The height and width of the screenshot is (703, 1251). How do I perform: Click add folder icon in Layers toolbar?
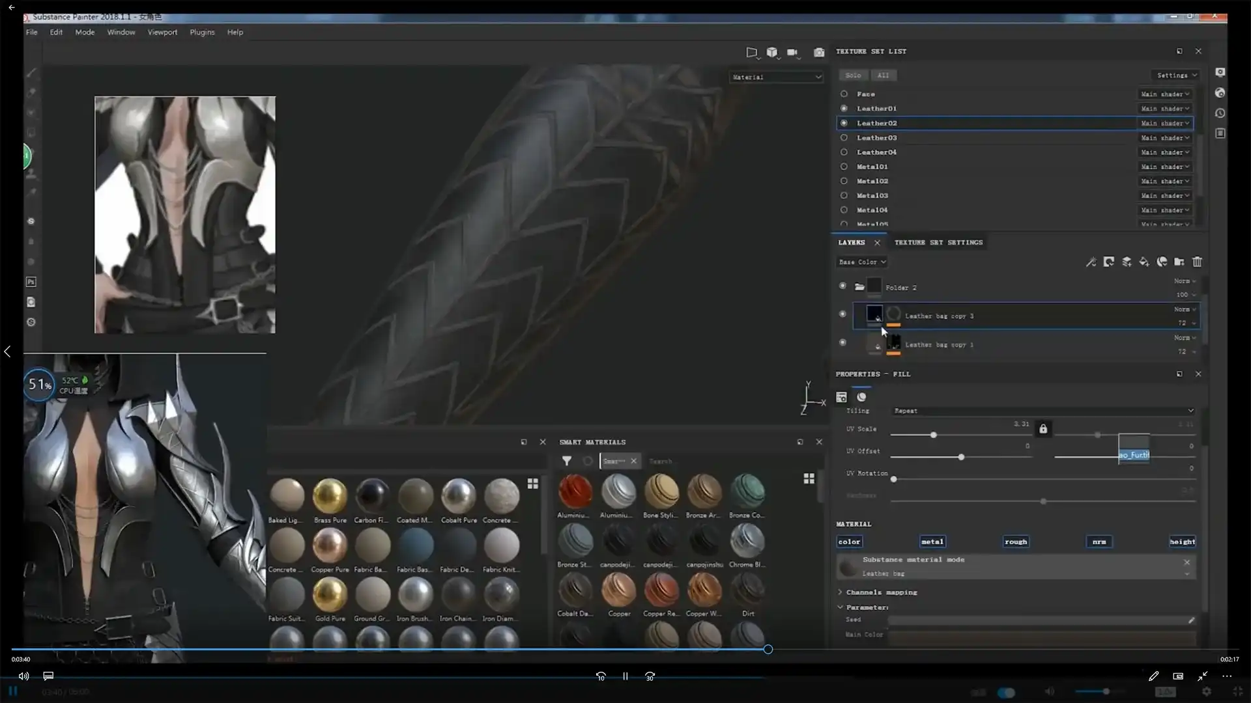pyautogui.click(x=1179, y=262)
